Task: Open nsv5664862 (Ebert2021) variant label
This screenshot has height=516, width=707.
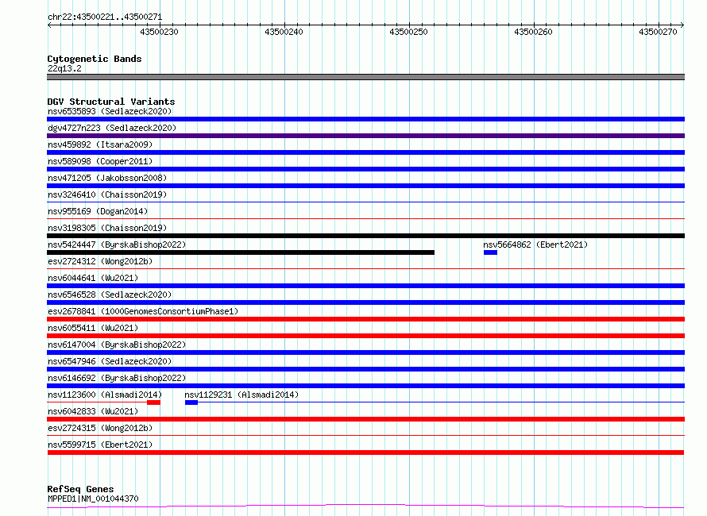Action: pyautogui.click(x=535, y=245)
